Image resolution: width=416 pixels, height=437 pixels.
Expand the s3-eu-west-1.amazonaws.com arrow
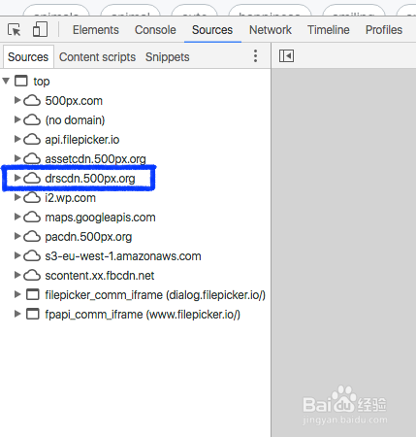(x=17, y=255)
